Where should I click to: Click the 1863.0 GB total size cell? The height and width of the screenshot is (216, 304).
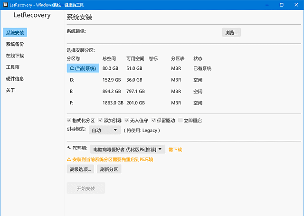(x=113, y=103)
